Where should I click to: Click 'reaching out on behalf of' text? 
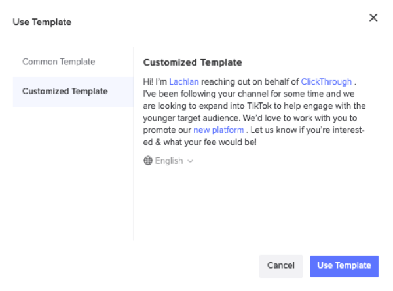coord(250,82)
